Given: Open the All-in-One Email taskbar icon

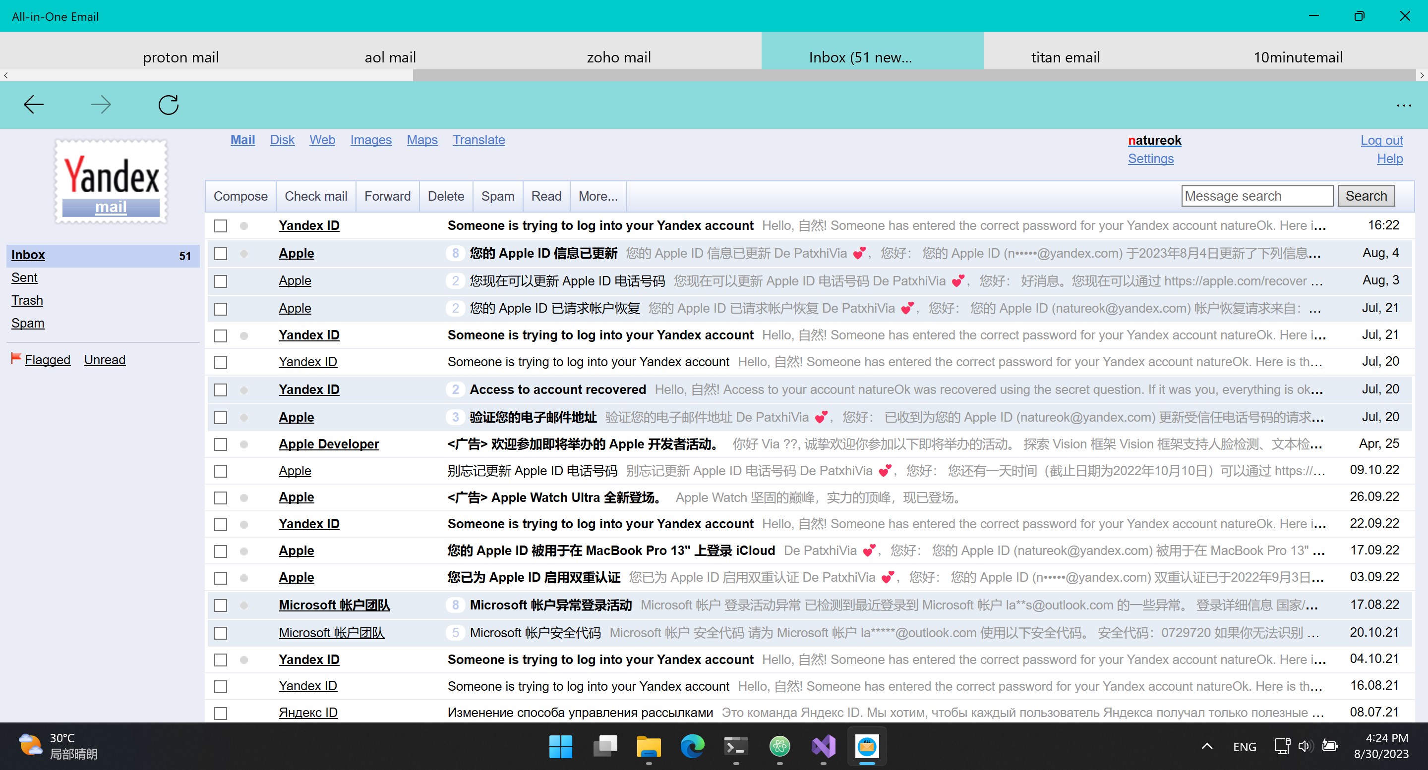Looking at the screenshot, I should (x=866, y=747).
